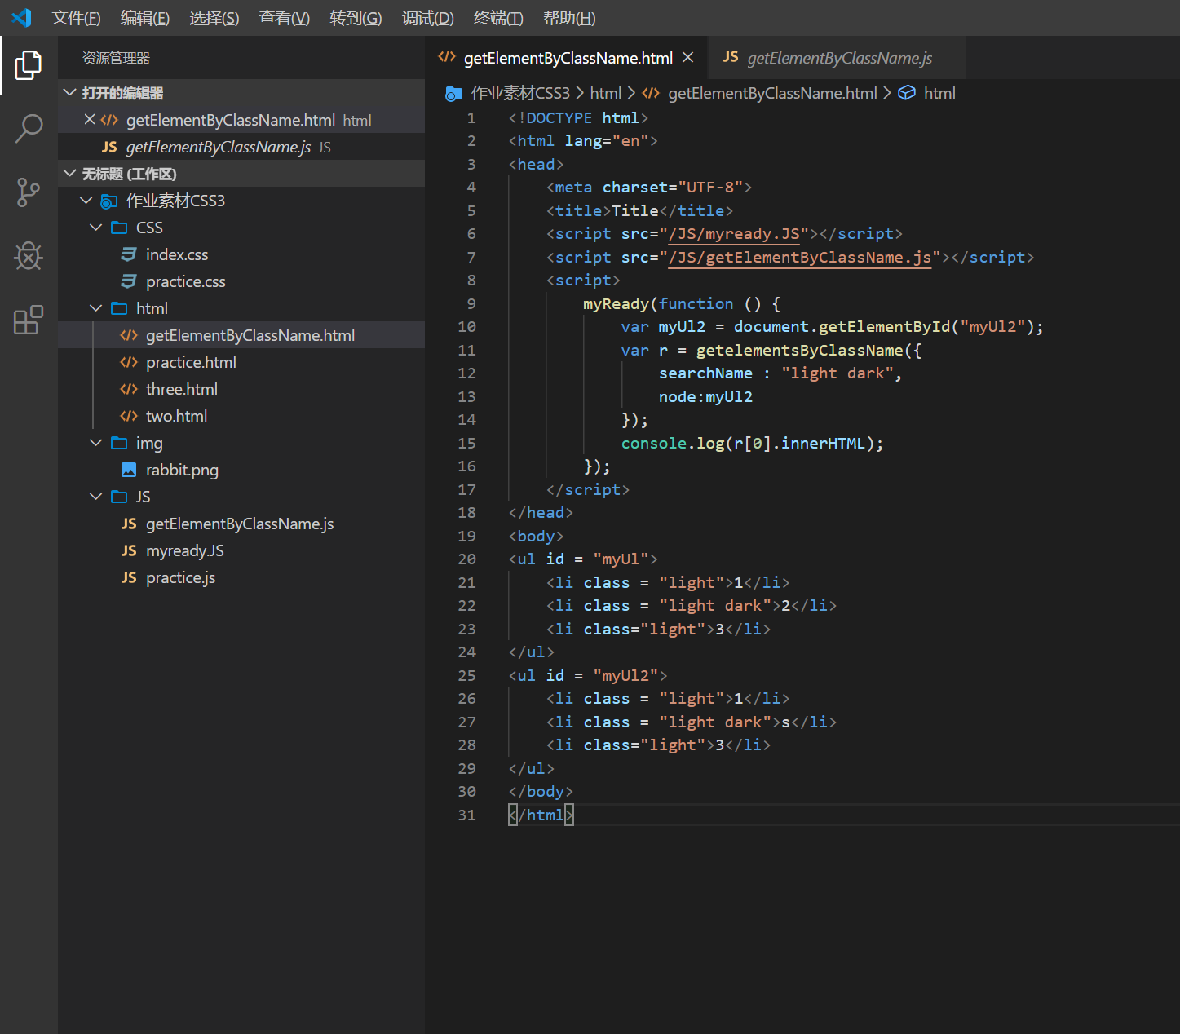Open practice.css in file tree
This screenshot has height=1034, width=1180.
241,281
